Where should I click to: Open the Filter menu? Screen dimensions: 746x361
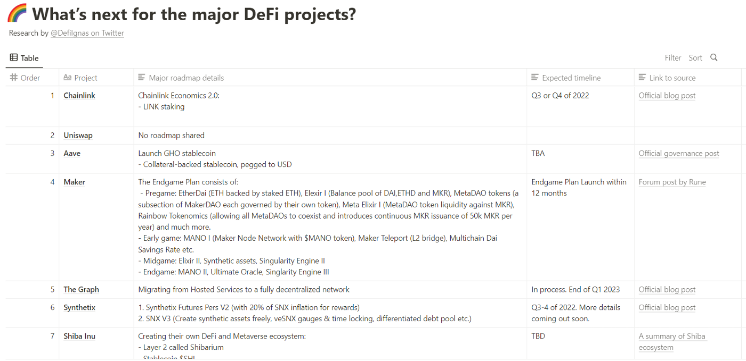click(x=673, y=57)
